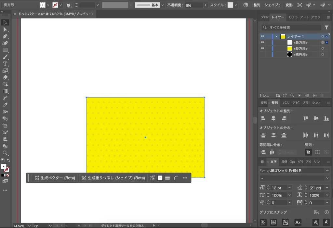Viewport: 333px width, 228px height.
Task: Click the horizontal center align icon
Action: click(x=273, y=118)
